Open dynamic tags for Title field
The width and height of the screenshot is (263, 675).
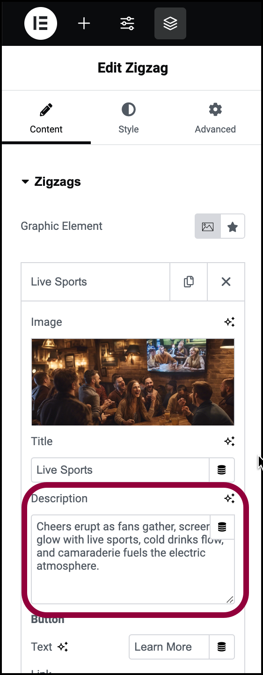click(222, 470)
